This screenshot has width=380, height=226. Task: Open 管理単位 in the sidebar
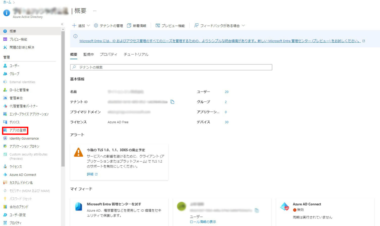[x=16, y=98]
